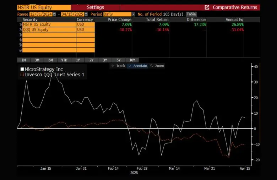The width and height of the screenshot is (277, 180).
Task: Select the 1M range tab
Action: (x=24, y=60)
